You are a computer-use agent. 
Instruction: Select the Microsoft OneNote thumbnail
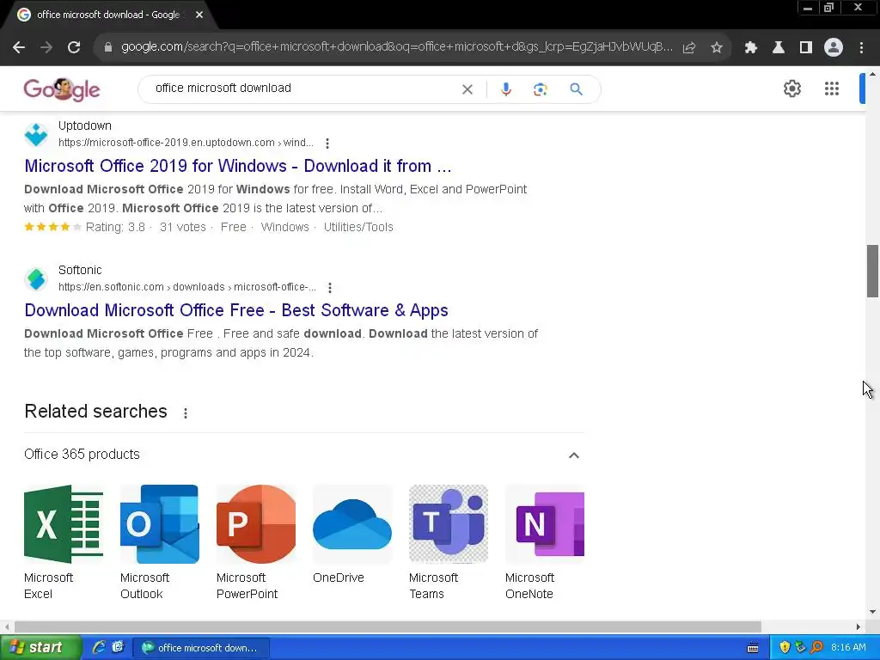(544, 524)
